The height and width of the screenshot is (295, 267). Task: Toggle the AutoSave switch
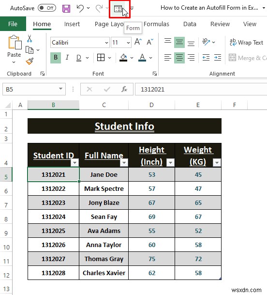(x=47, y=8)
